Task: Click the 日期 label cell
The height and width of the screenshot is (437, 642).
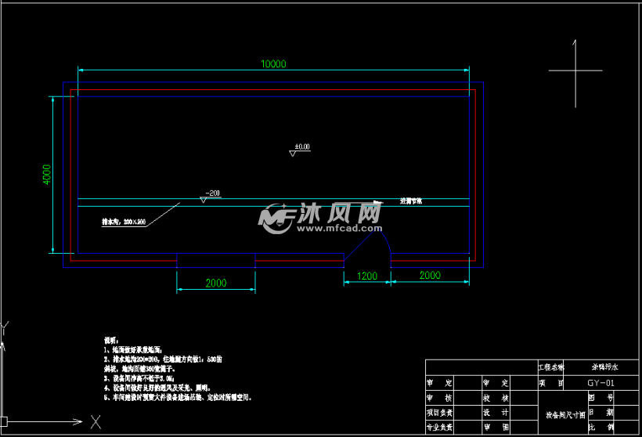Action: (601, 413)
